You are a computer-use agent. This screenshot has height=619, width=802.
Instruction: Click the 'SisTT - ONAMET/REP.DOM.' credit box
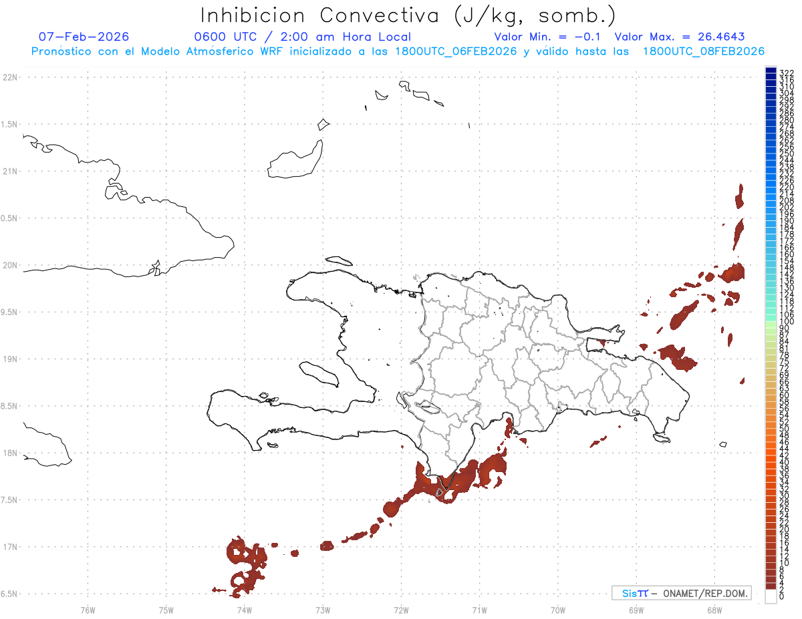[682, 593]
